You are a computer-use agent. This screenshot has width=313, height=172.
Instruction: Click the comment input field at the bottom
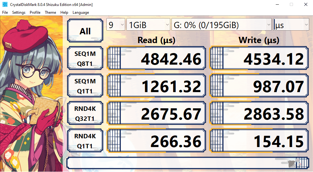coord(187,163)
